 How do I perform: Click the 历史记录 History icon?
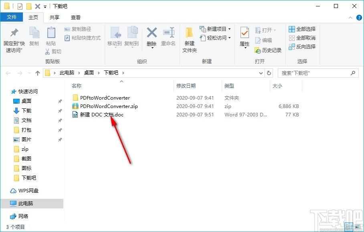pyautogui.click(x=258, y=50)
